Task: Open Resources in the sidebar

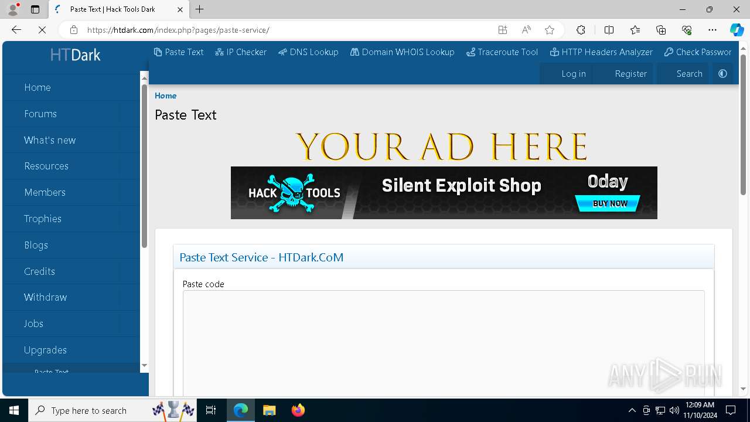Action: coord(46,166)
